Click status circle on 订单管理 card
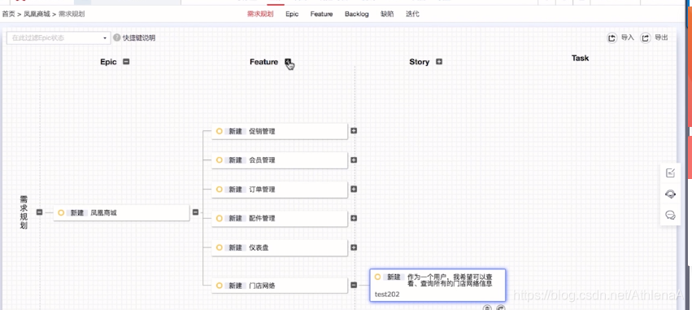 pos(219,190)
